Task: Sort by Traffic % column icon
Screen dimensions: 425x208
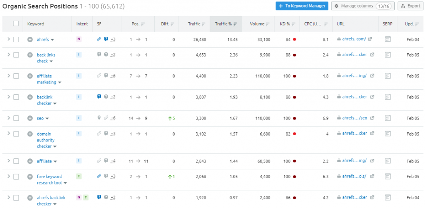Action: click(235, 24)
